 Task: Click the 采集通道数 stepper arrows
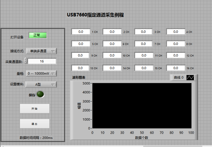click(26, 61)
